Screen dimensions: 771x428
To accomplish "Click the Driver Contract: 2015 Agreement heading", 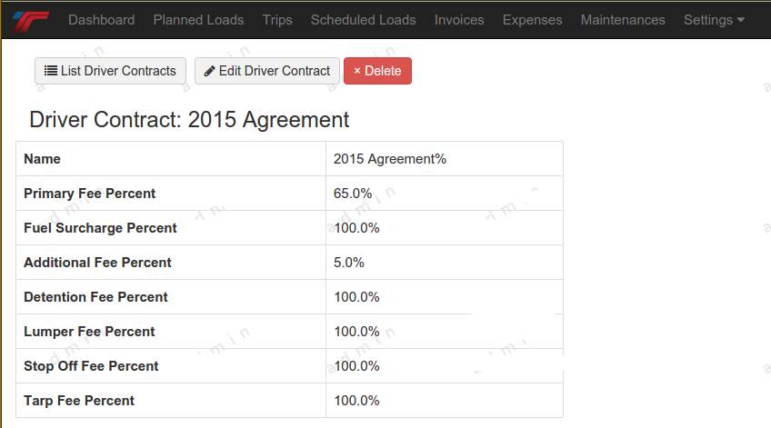I will (x=189, y=120).
